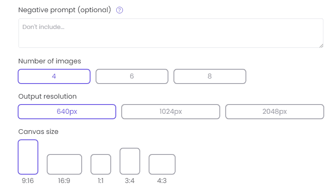Choose the 4:3 canvas rectangle
336x191 pixels.
(162, 164)
